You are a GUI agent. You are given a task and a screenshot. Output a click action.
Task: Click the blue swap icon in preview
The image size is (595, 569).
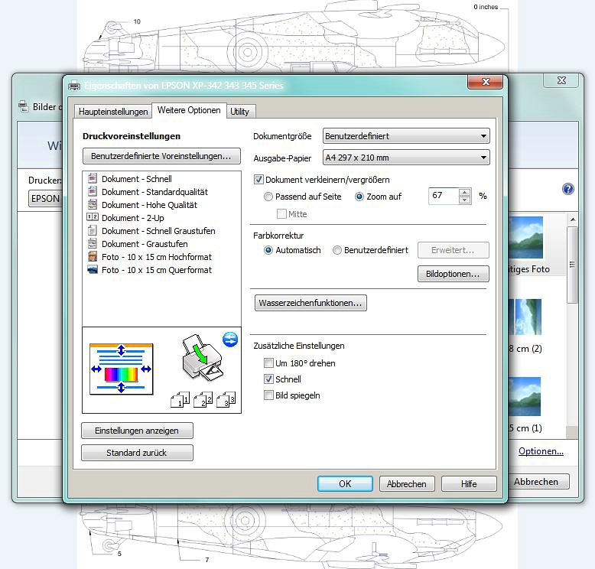[230, 339]
